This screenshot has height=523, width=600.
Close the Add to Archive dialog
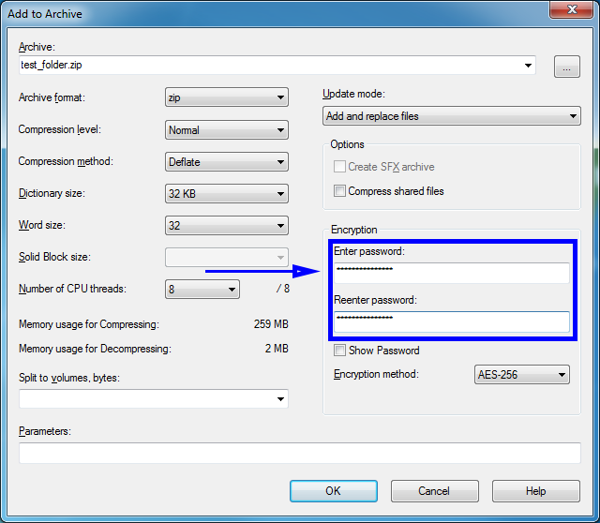(x=569, y=11)
